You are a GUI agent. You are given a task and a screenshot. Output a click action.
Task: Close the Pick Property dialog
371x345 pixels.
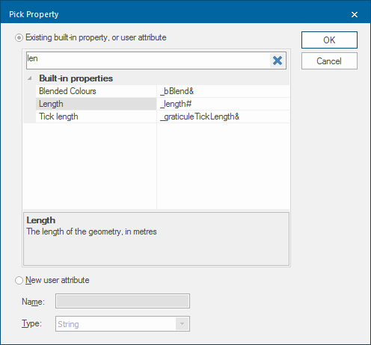pyautogui.click(x=355, y=14)
